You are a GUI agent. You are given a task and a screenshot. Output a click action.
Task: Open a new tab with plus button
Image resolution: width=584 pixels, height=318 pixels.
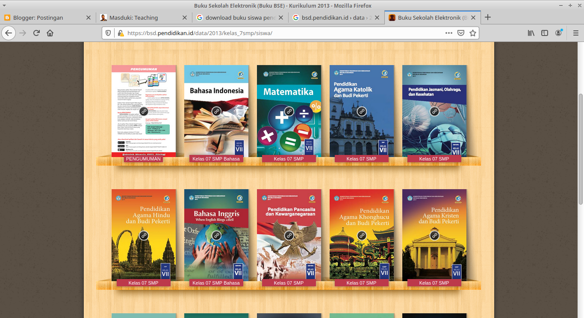point(488,18)
